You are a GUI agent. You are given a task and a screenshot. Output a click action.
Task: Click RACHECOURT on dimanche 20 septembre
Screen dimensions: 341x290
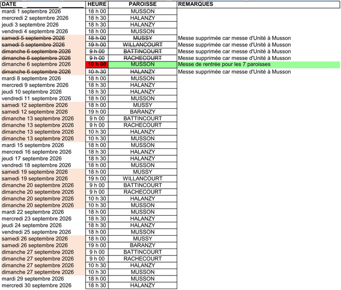click(143, 192)
